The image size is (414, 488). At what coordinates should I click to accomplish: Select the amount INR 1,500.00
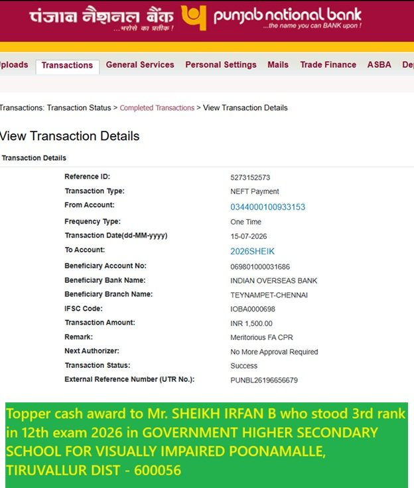[x=251, y=323]
